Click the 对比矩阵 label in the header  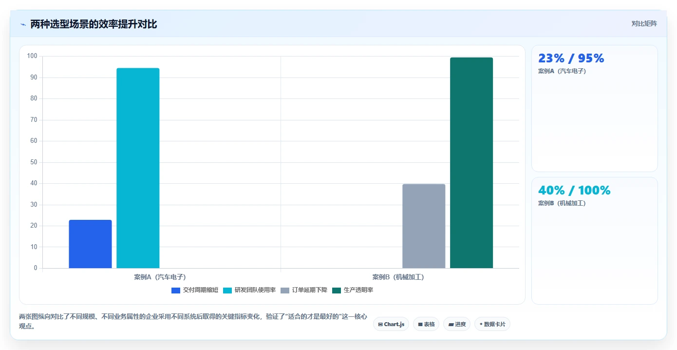(x=644, y=24)
